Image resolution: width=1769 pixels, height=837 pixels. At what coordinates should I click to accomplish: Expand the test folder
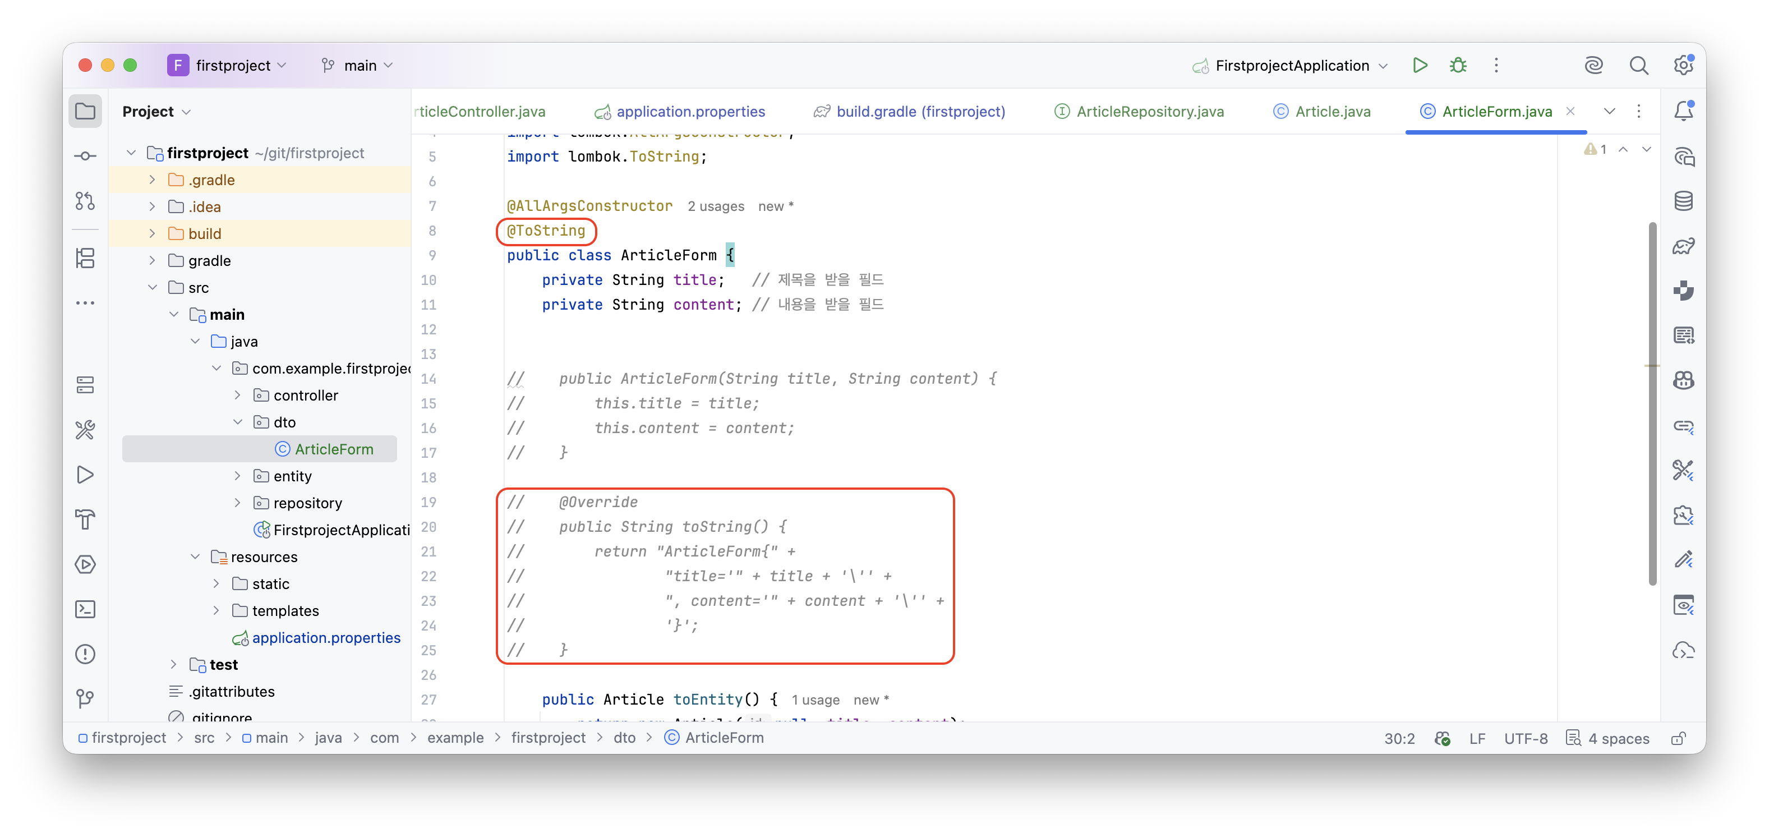pyautogui.click(x=174, y=665)
